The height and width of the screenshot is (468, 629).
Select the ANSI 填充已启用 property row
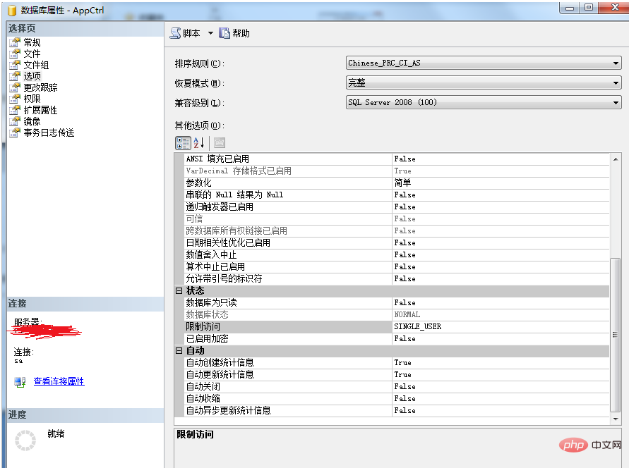(x=397, y=159)
